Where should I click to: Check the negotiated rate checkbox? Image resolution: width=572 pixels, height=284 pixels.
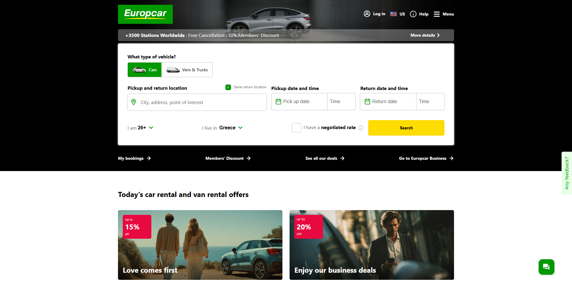point(296,128)
